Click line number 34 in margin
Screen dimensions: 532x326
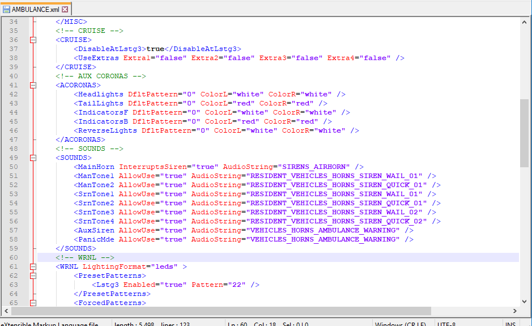click(x=14, y=22)
